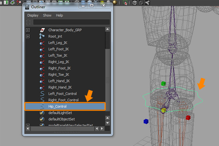Click the defaultLightSet set icon

click(42, 113)
